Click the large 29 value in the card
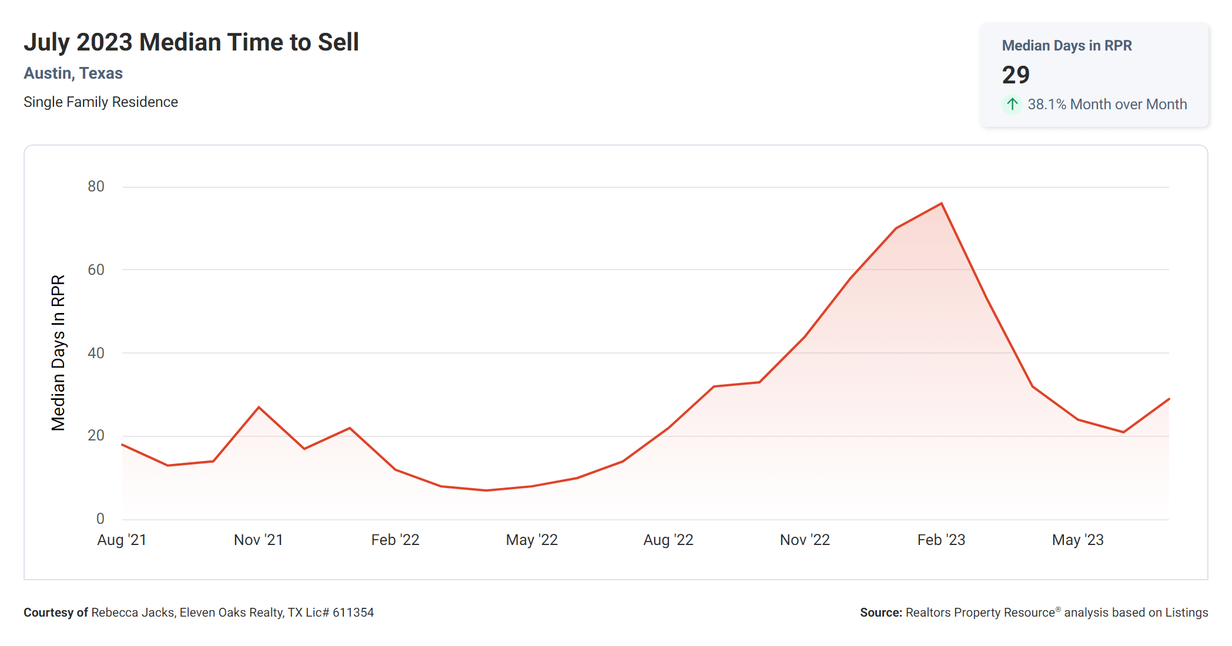This screenshot has width=1232, height=646. [x=1016, y=75]
